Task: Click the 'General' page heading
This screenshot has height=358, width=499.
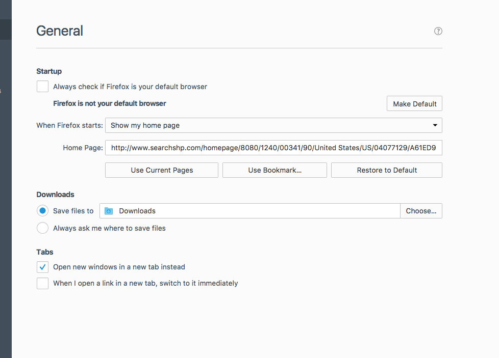Action: (60, 31)
